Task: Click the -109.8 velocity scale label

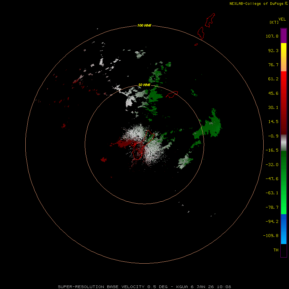Action: click(x=271, y=236)
